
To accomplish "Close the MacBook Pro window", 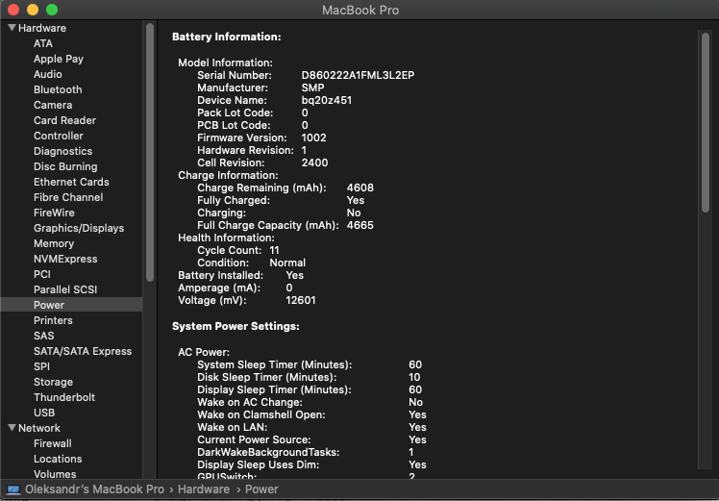I will click(x=13, y=10).
